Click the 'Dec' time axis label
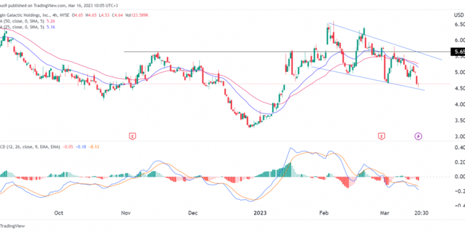This screenshot has height=232, width=465. coord(193,213)
